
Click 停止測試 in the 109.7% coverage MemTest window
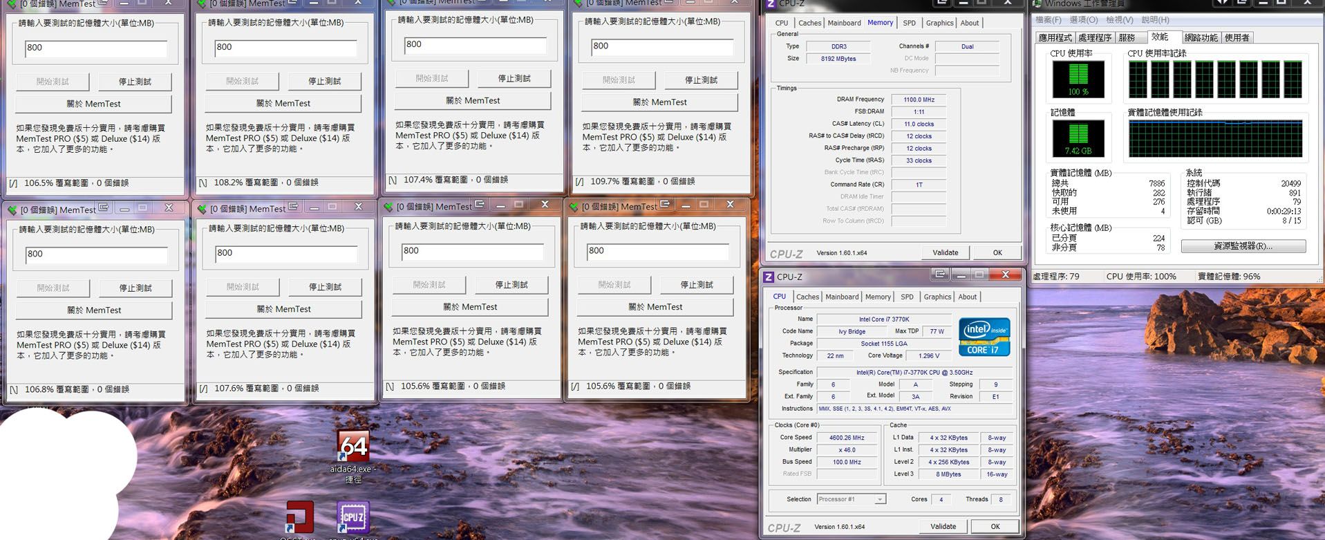(x=701, y=80)
